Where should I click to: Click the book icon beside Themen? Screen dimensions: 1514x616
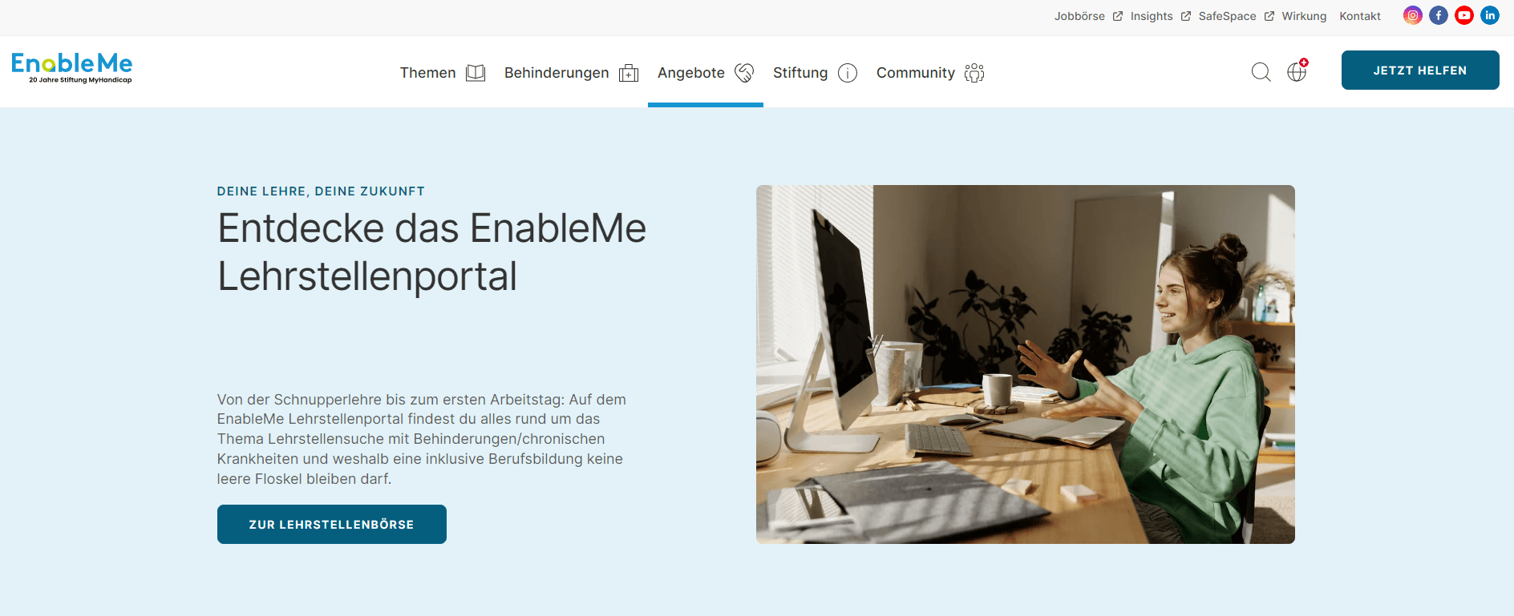[476, 73]
